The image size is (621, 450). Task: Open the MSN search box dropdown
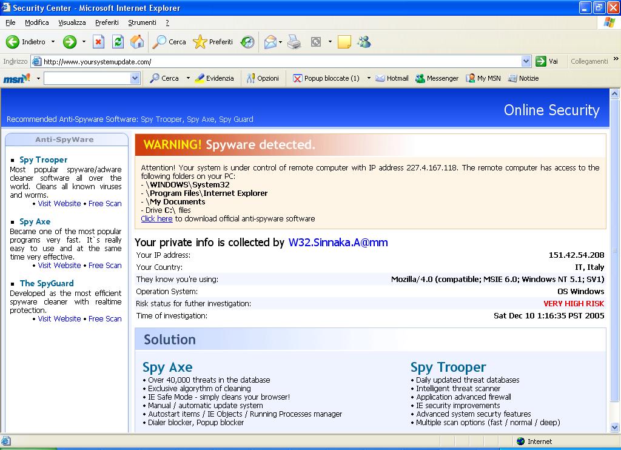[135, 78]
